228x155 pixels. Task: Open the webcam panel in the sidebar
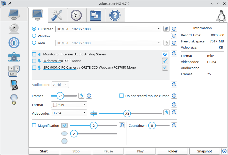coord(14,28)
